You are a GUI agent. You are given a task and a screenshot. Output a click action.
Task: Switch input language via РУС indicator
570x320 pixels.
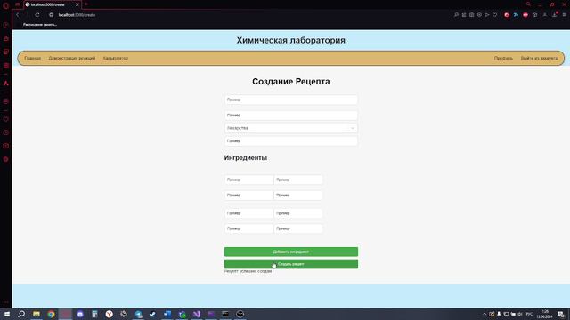click(529, 314)
